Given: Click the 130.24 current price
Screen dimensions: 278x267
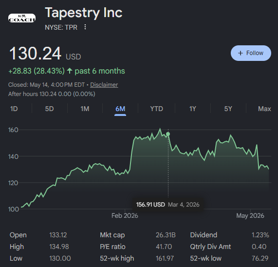Looking at the screenshot, I should (35, 54).
